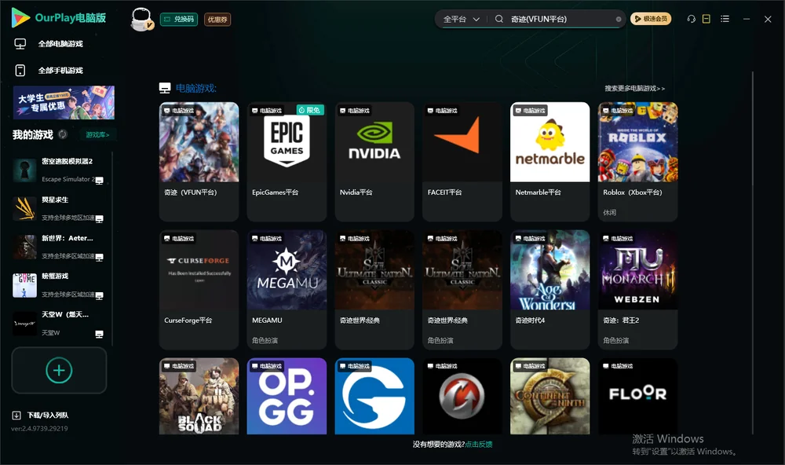Clear the search box text
This screenshot has width=785, height=465.
pyautogui.click(x=619, y=19)
